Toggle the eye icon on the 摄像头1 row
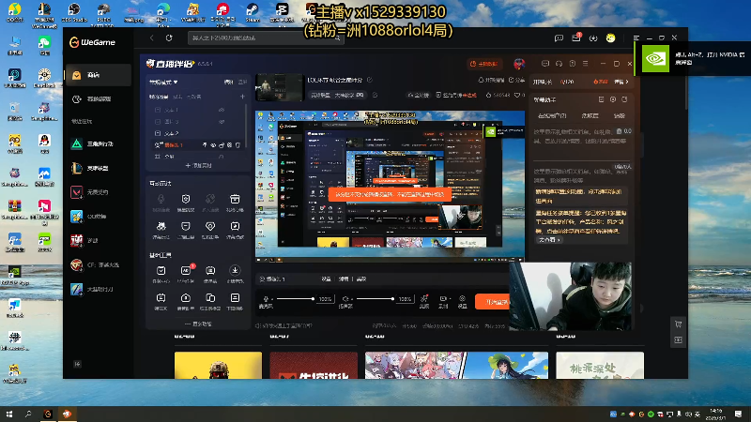Image resolution: width=751 pixels, height=422 pixels. [x=213, y=145]
